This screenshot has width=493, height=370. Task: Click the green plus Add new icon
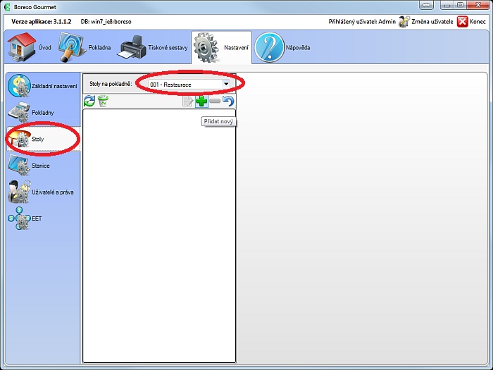tap(201, 102)
